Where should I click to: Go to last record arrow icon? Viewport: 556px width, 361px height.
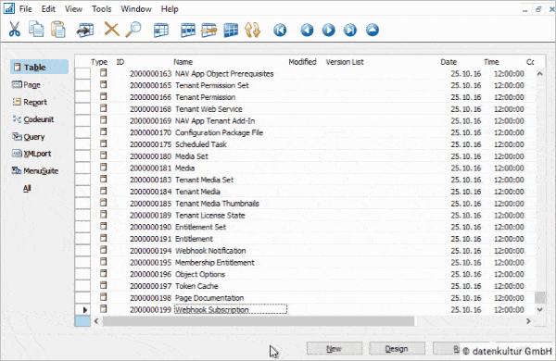(350, 31)
